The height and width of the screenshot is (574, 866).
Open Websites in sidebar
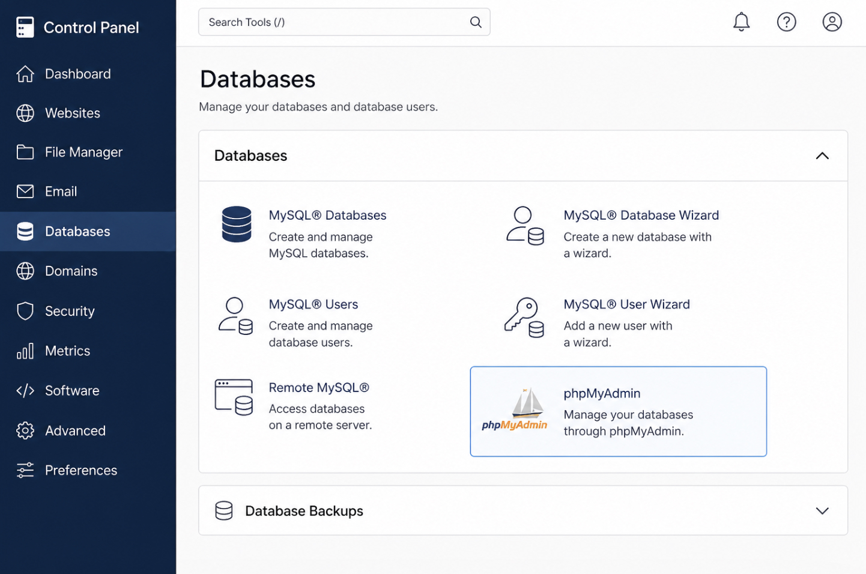tap(73, 113)
